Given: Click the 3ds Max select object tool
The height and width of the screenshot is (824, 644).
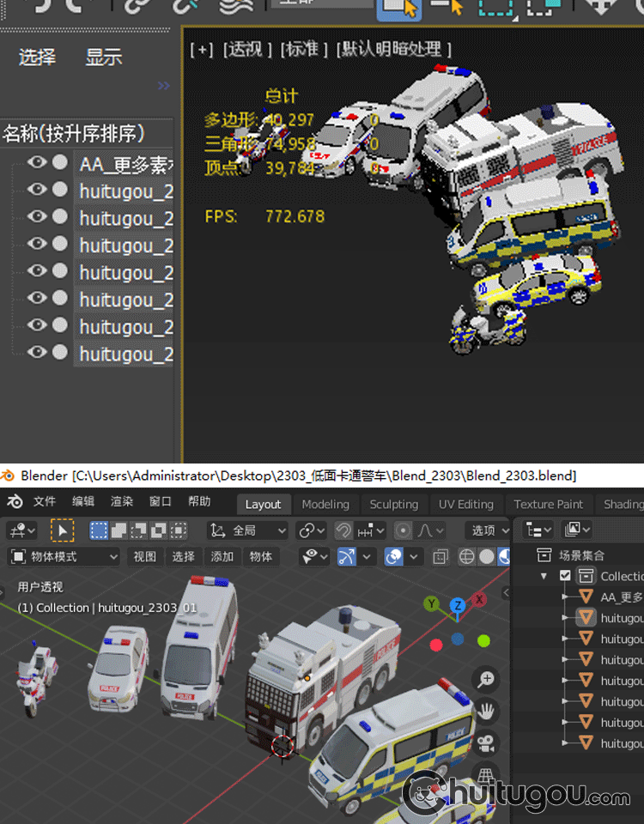Looking at the screenshot, I should 398,7.
